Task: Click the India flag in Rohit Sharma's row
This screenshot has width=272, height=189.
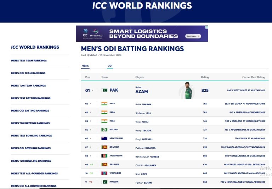Action: (x=104, y=104)
